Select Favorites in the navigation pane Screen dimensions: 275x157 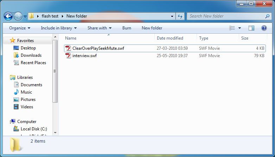(x=25, y=41)
